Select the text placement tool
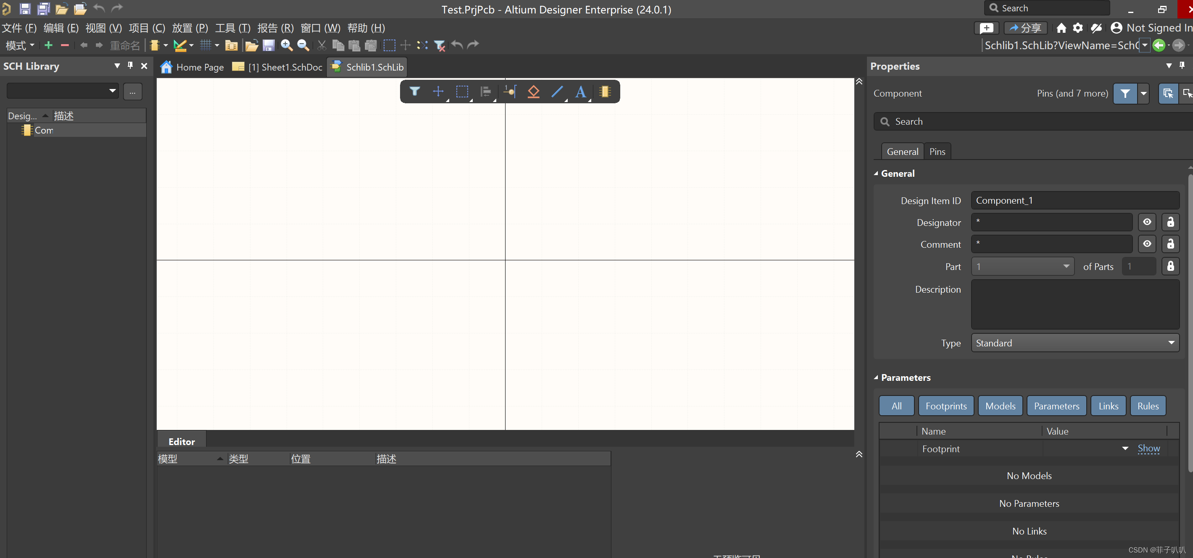 tap(580, 92)
